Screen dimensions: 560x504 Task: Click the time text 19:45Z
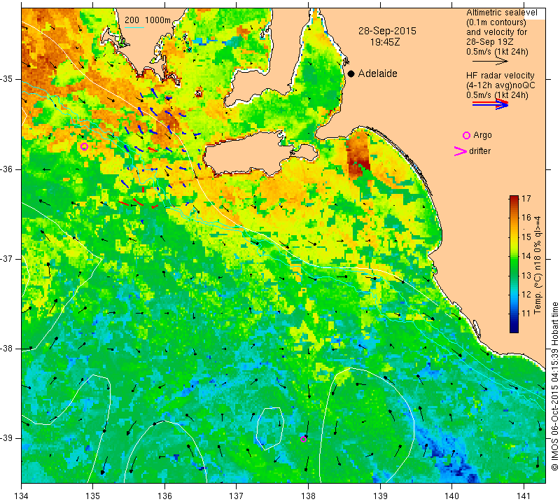click(x=385, y=42)
